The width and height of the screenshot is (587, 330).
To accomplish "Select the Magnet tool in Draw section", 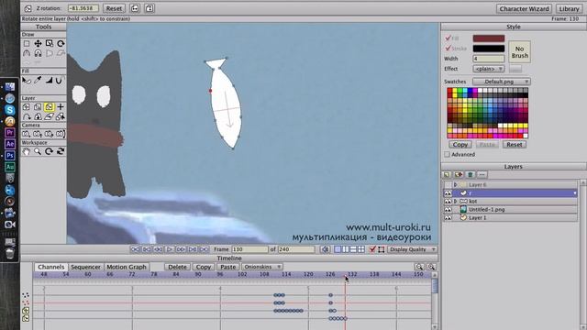I will [38, 53].
